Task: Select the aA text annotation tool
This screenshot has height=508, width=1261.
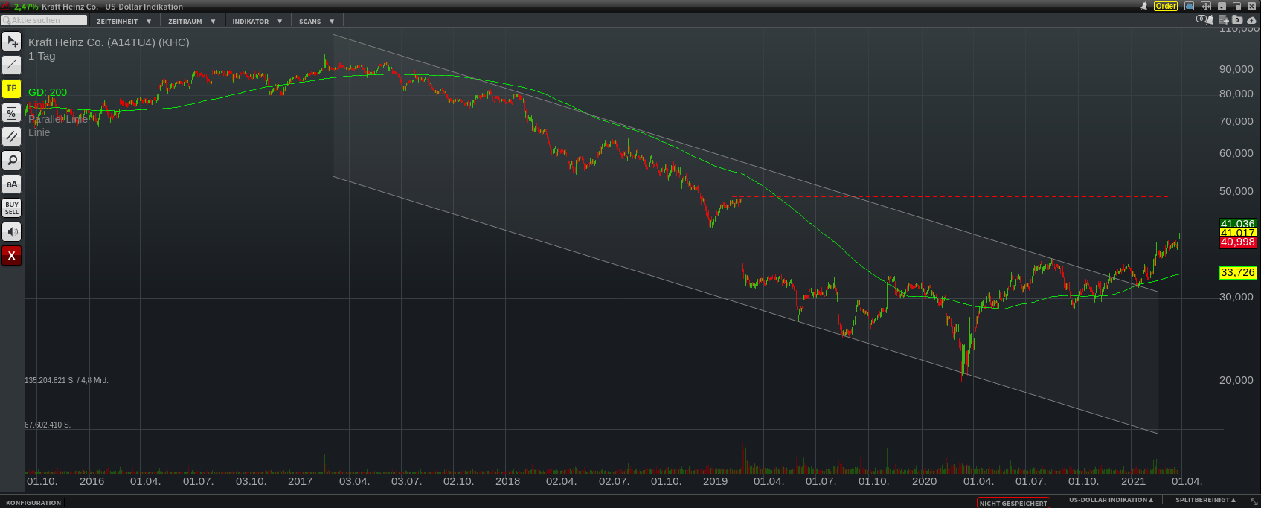Action: (x=11, y=184)
